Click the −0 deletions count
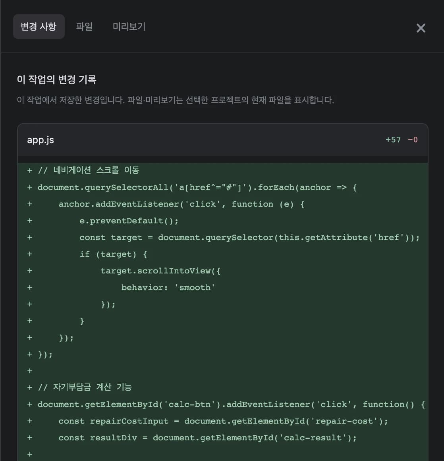Viewport: 444px width, 461px height. tap(413, 139)
